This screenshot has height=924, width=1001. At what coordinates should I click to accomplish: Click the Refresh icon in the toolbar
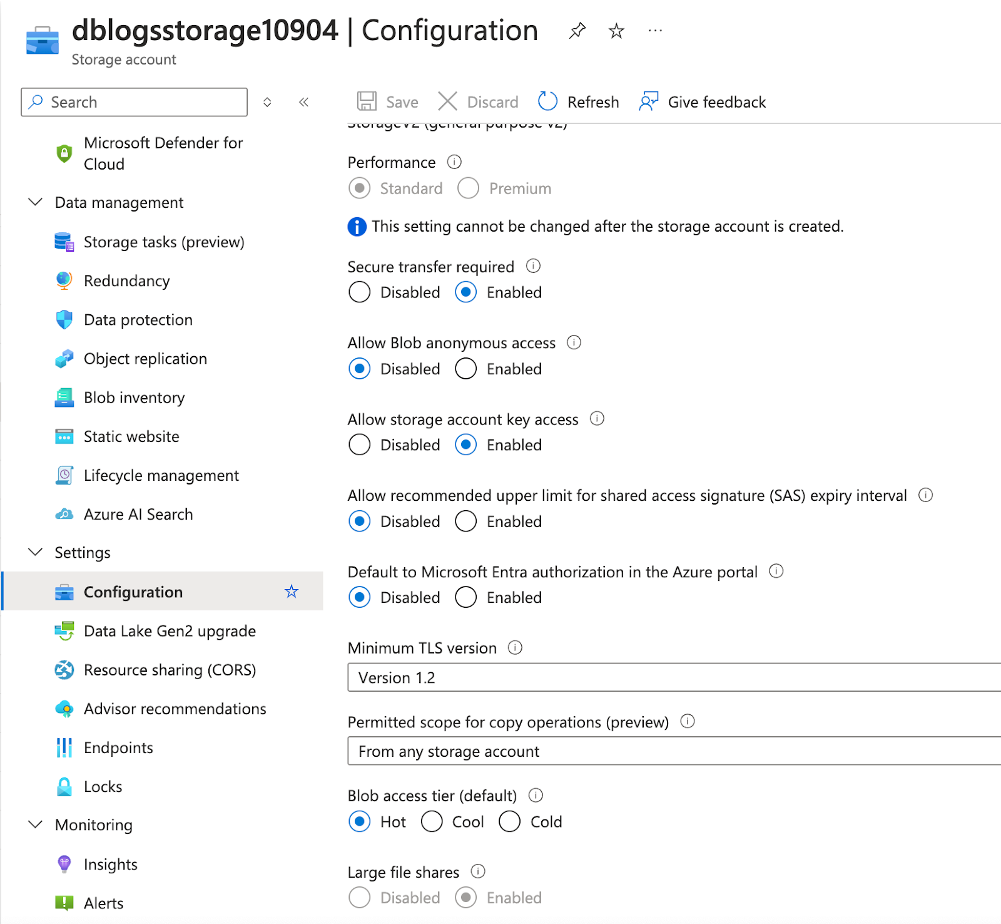547,101
